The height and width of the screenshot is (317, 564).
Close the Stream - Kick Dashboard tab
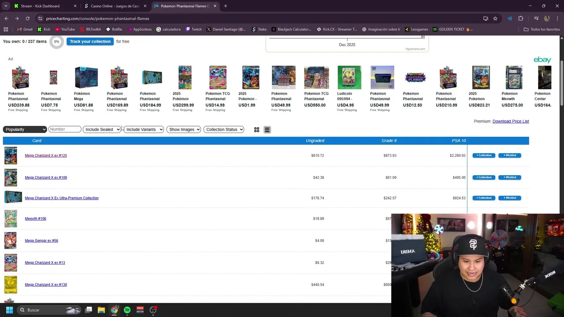[x=75, y=6]
